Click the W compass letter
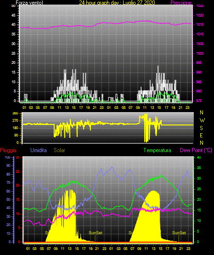Viewport: 214px width, 255px height. point(202,120)
